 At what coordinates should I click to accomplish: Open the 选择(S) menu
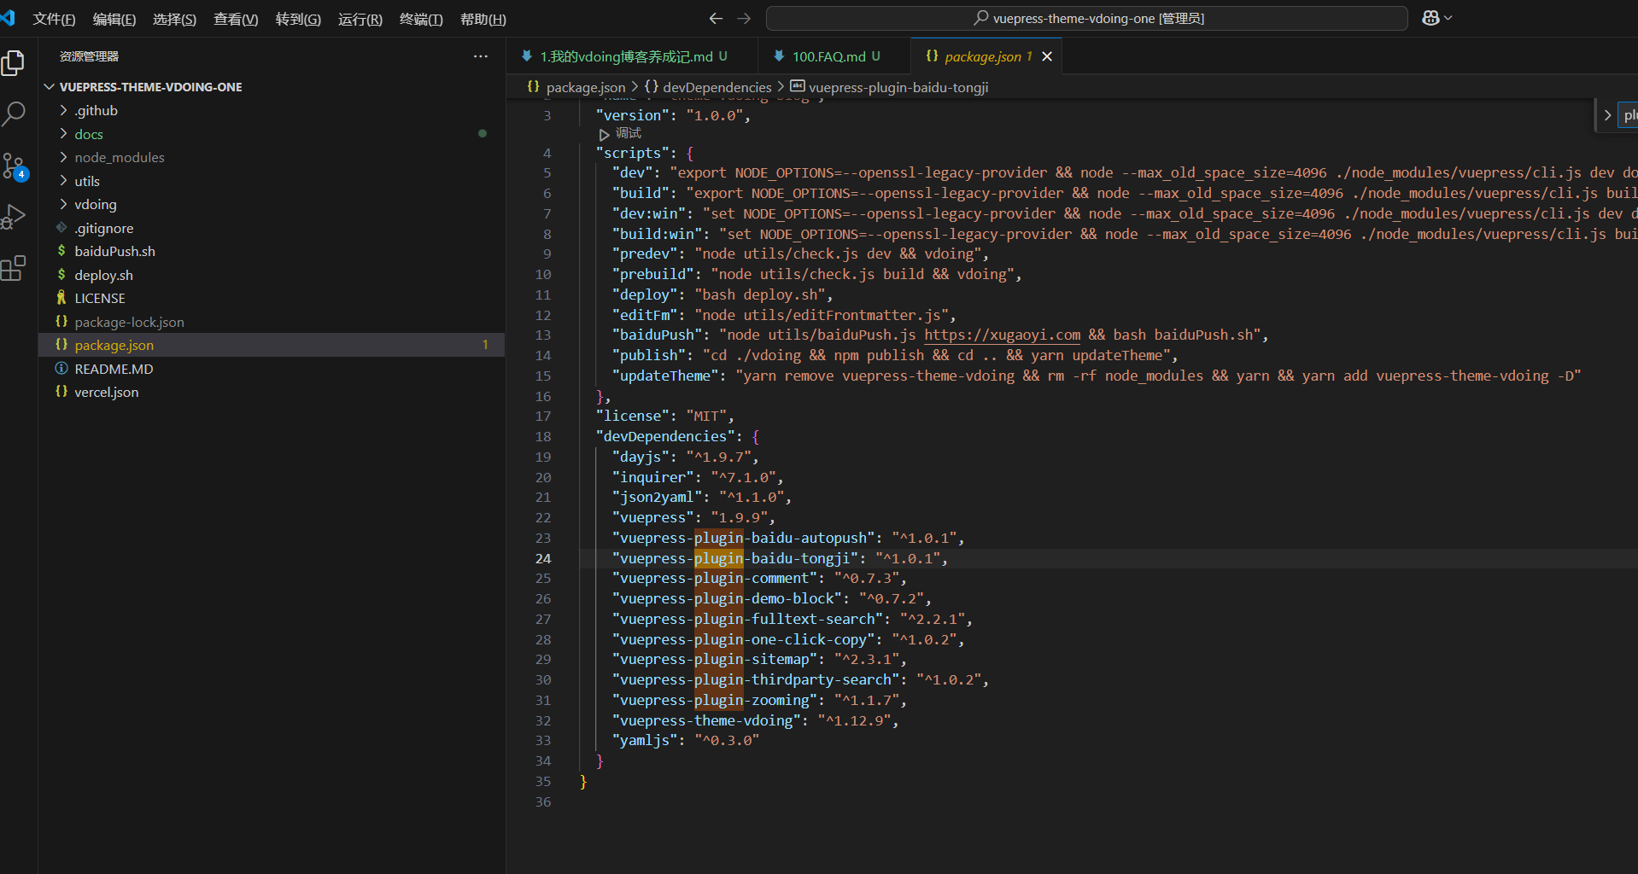[174, 19]
